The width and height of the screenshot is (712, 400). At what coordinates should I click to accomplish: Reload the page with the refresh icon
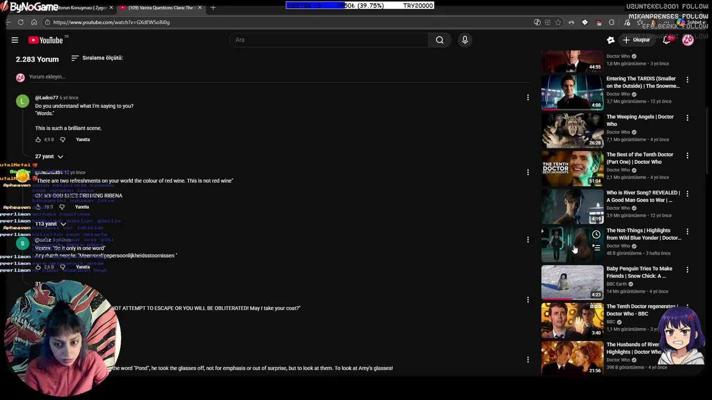(21, 22)
